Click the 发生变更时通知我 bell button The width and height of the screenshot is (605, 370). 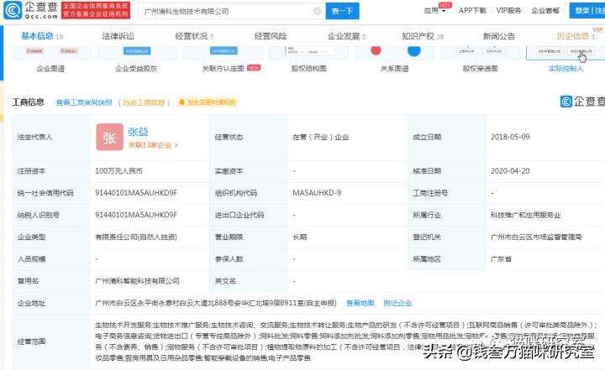(207, 102)
